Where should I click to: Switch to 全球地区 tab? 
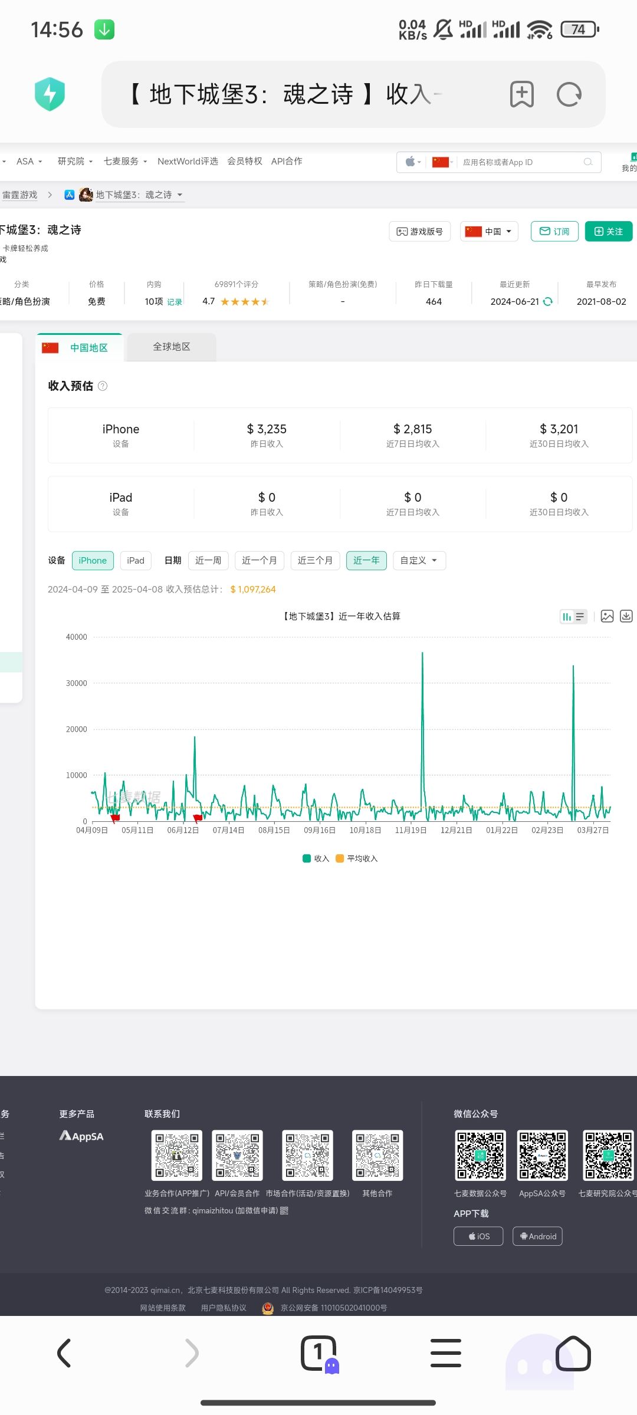tap(172, 347)
